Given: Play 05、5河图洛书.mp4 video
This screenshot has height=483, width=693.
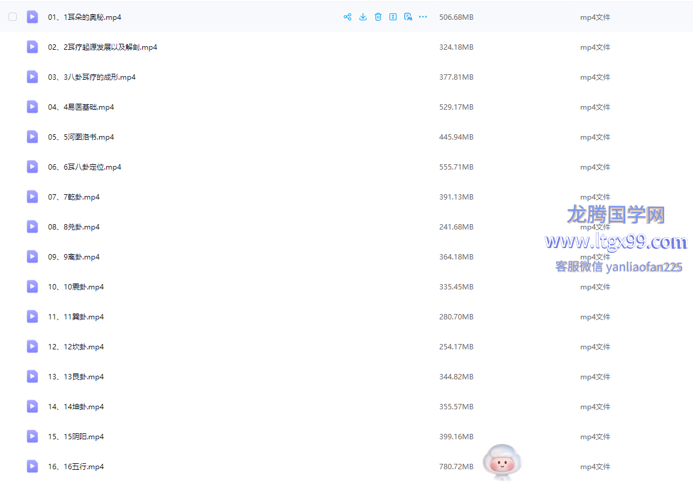Looking at the screenshot, I should coord(81,137).
